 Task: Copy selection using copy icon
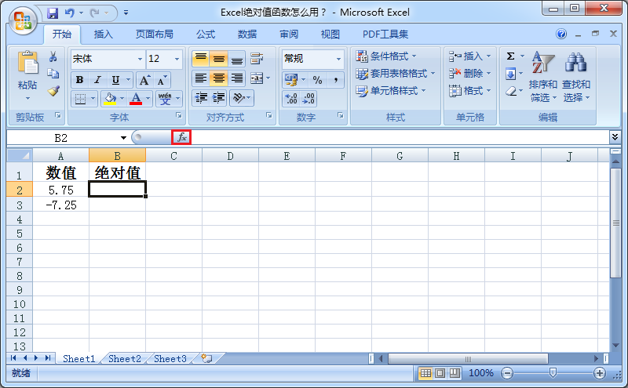tap(53, 74)
